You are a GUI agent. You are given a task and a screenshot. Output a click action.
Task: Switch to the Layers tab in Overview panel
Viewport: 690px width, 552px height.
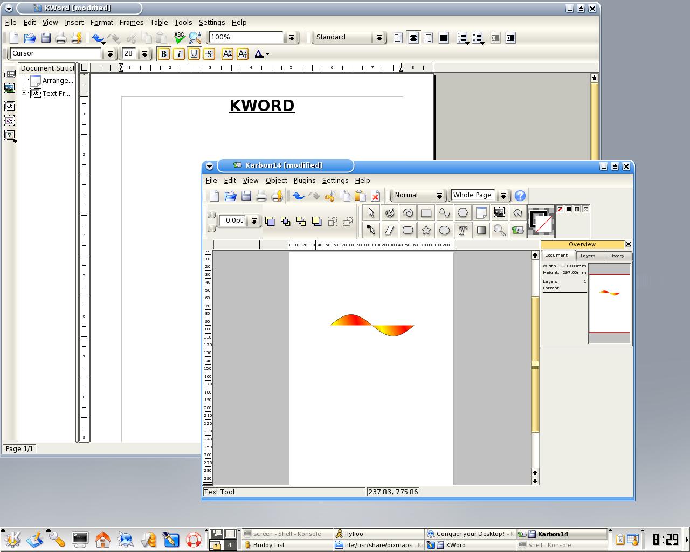click(x=588, y=256)
